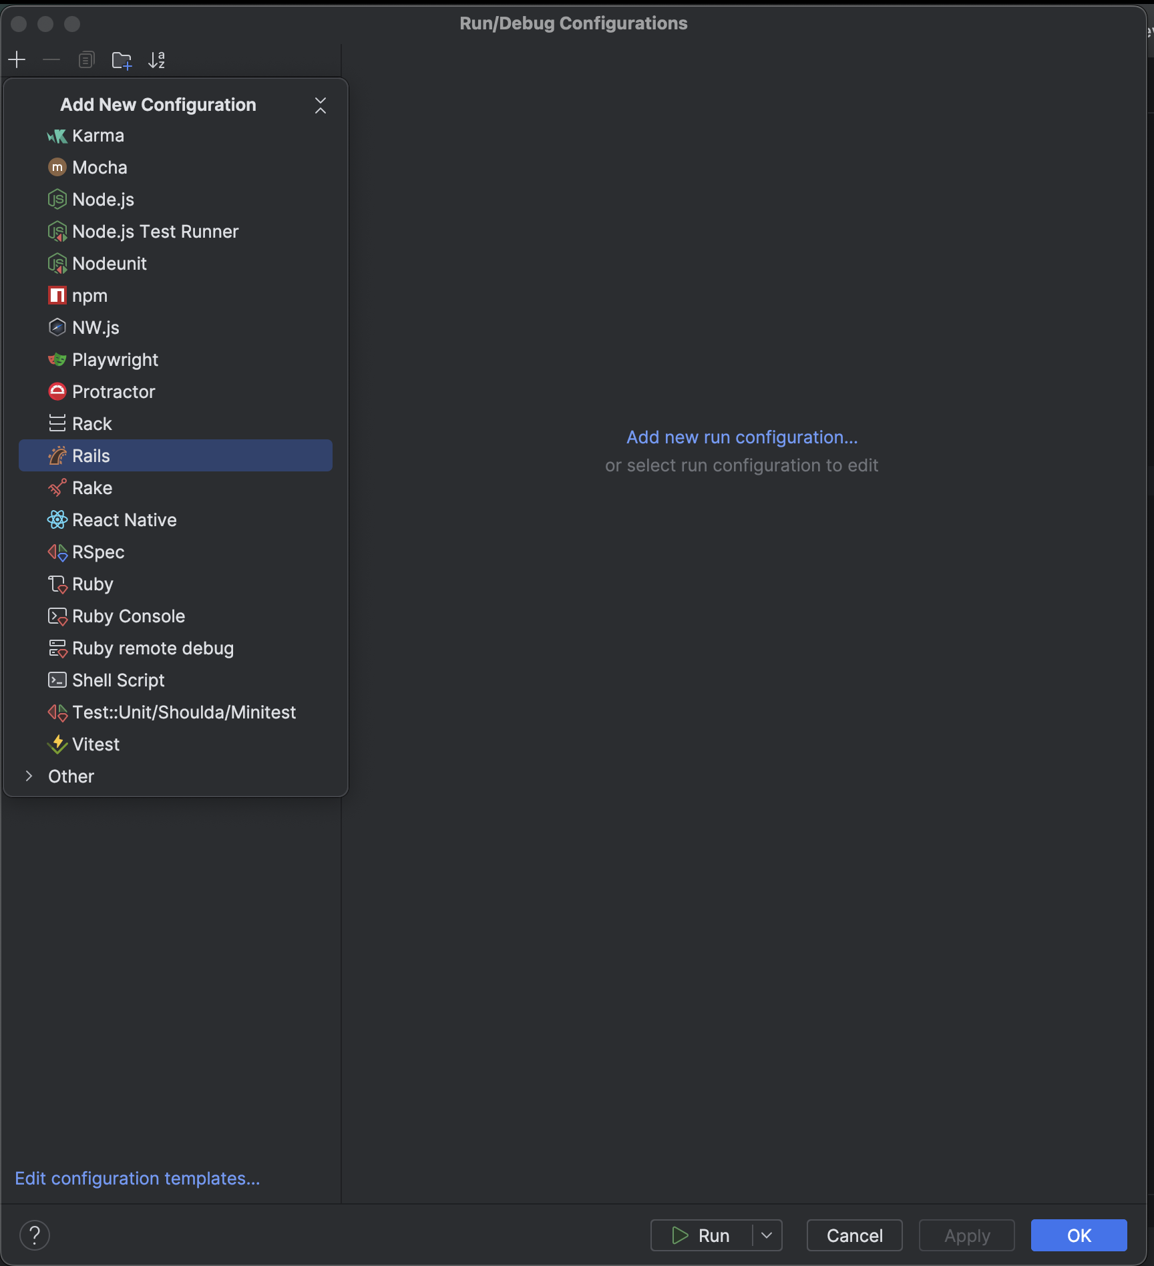Pick React Native configuration

click(x=176, y=520)
